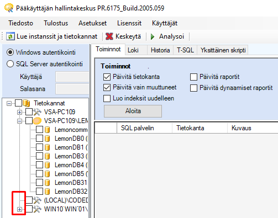Viewport: 278px width, 218px height.
Task: Select SQL Server autentikointi radio button
Action: 10,64
